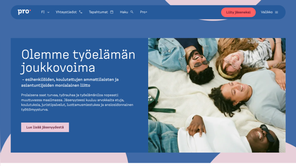Click Lue lisää jäsenyydestä button

point(45,127)
